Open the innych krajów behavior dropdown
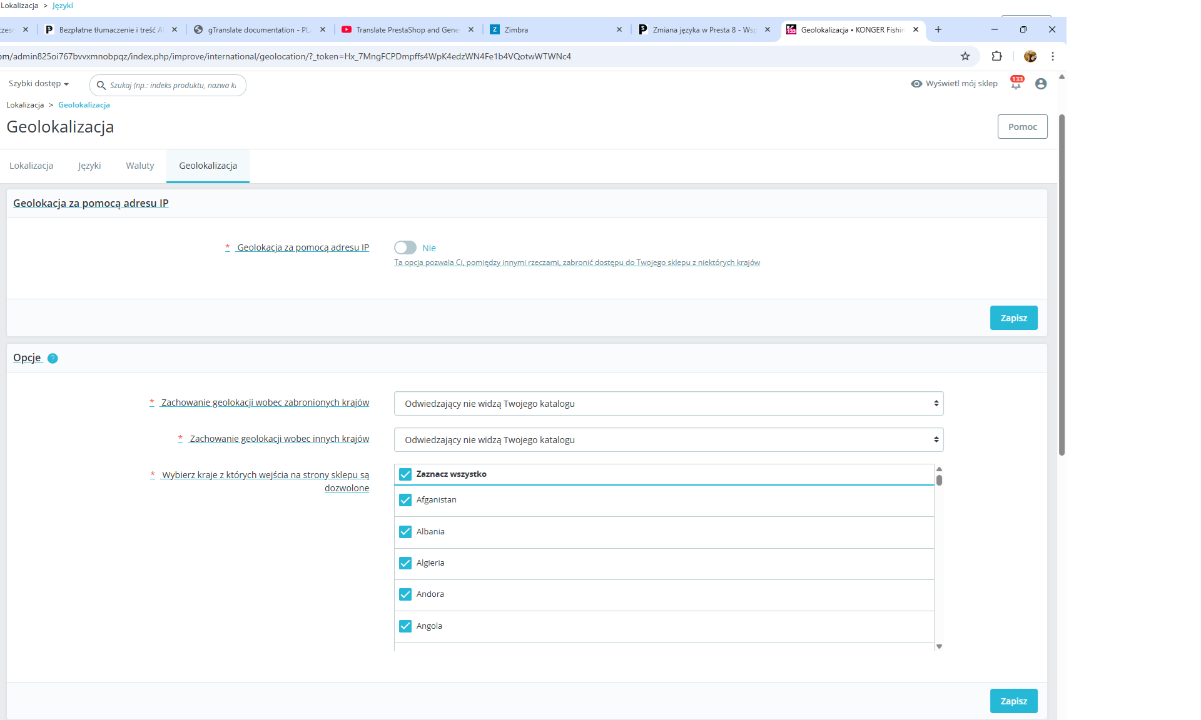 tap(668, 440)
